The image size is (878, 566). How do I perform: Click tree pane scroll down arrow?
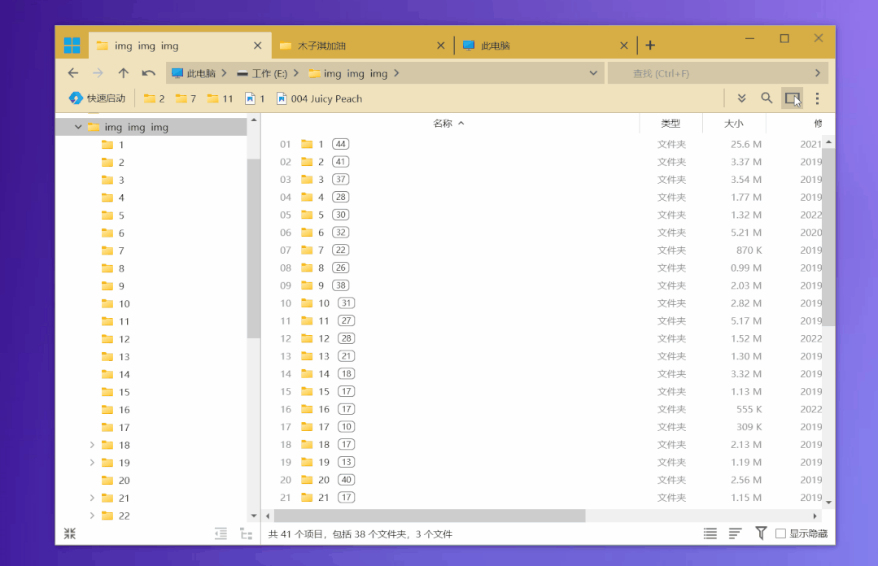point(254,516)
